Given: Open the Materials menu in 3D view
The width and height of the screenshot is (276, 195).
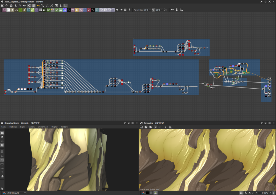Looking at the screenshot, I should 13,127.
